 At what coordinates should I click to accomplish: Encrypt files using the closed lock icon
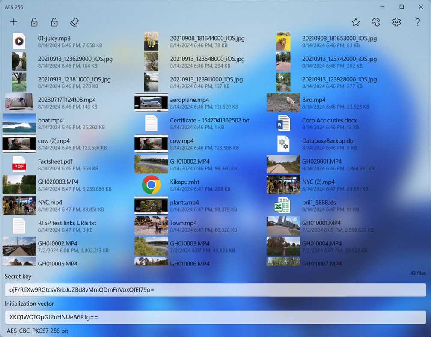click(x=34, y=22)
